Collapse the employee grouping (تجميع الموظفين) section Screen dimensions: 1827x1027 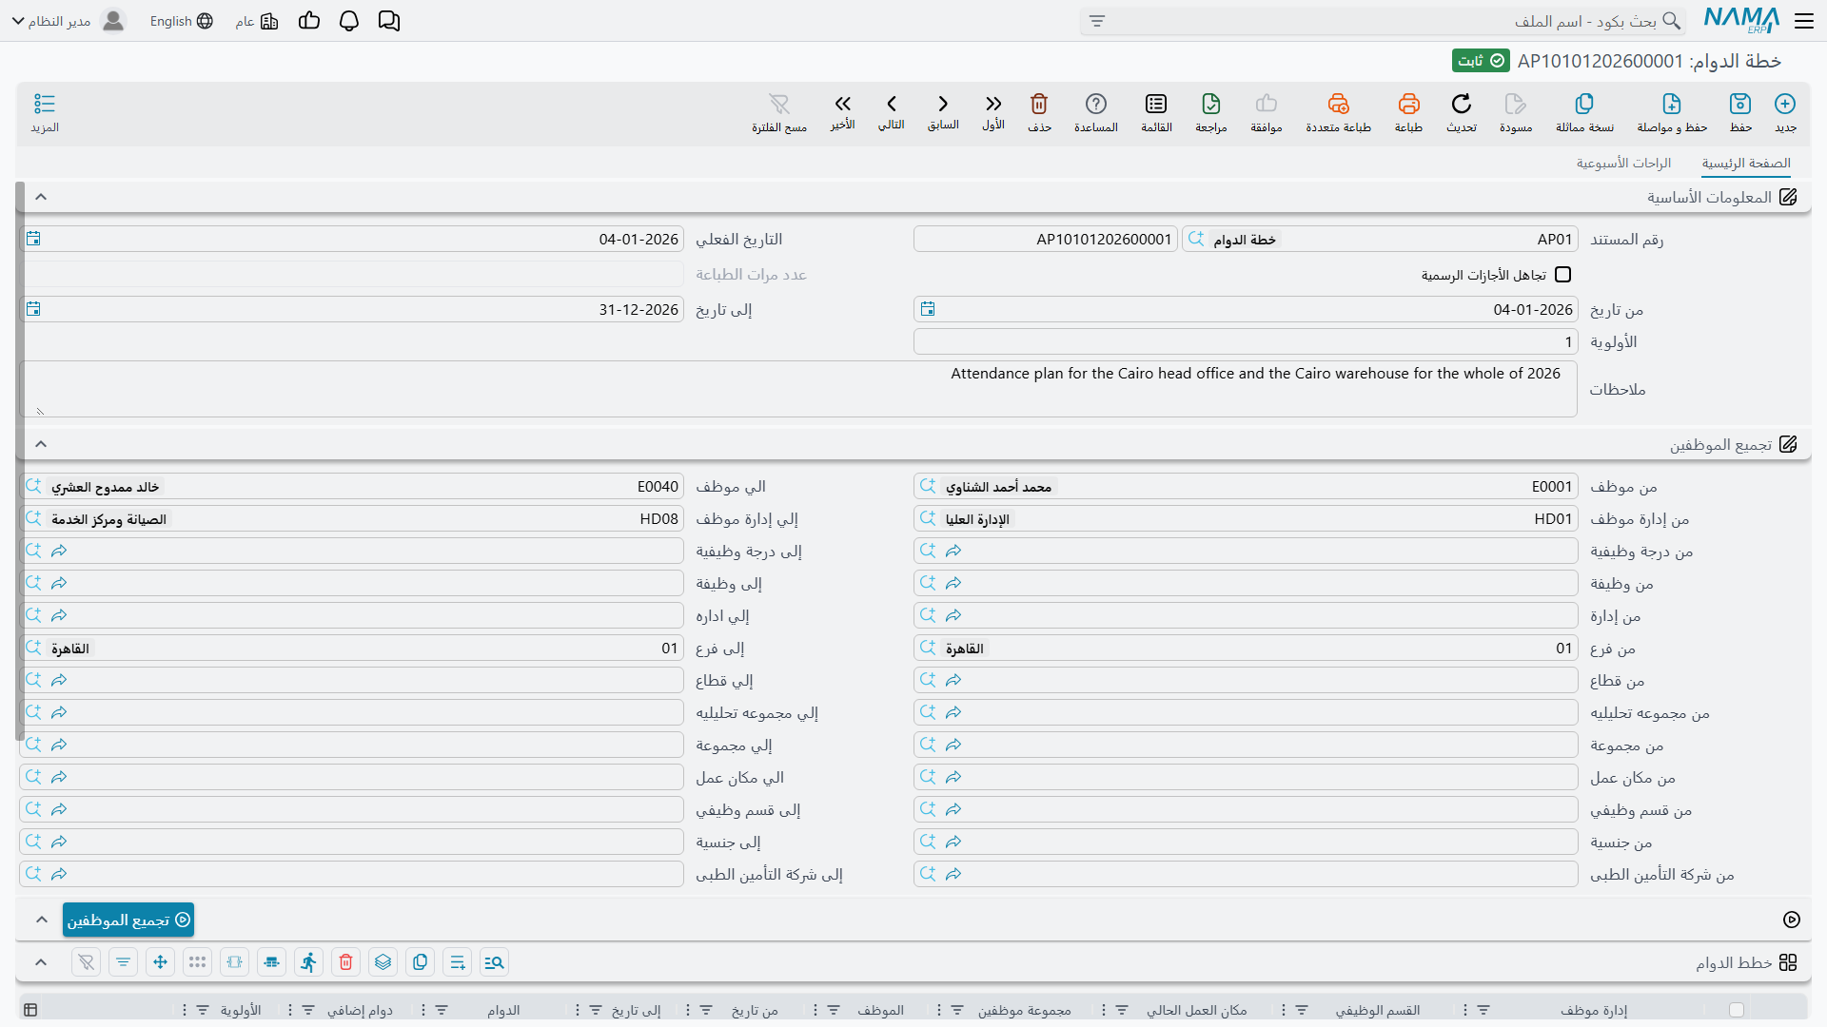pos(41,444)
